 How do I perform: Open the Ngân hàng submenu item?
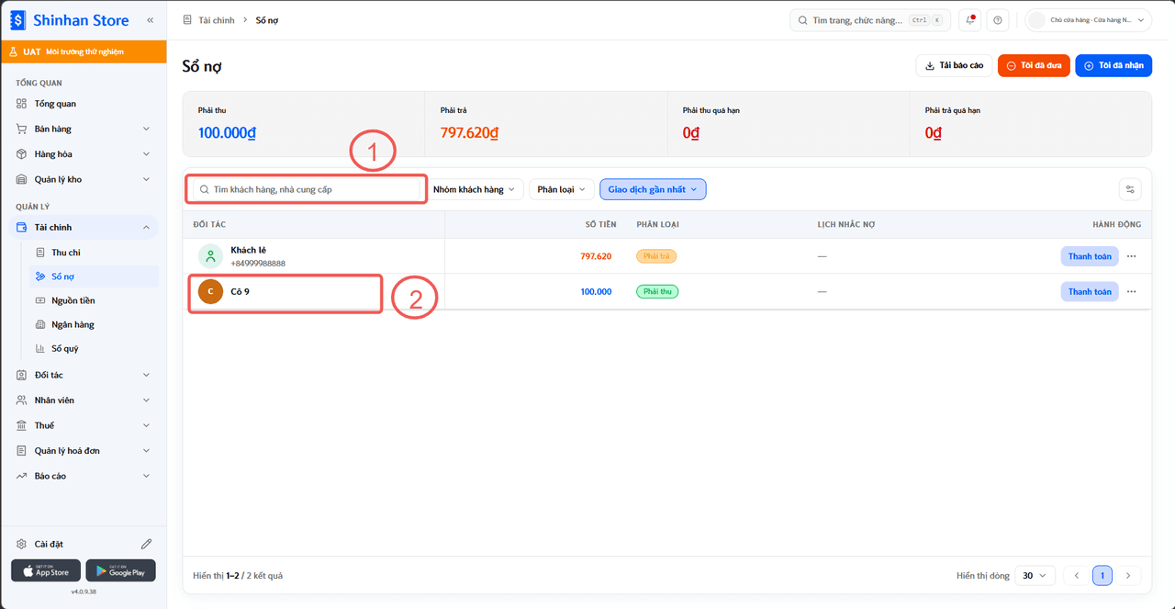click(x=93, y=324)
